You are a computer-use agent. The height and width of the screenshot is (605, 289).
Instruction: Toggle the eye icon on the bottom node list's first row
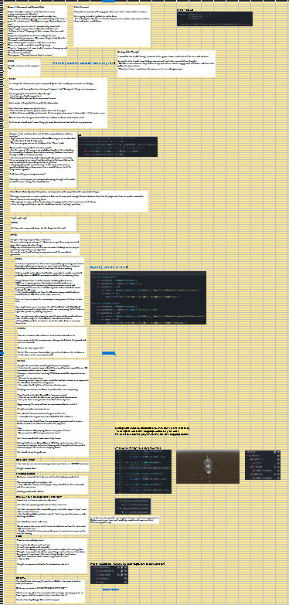tap(125, 567)
